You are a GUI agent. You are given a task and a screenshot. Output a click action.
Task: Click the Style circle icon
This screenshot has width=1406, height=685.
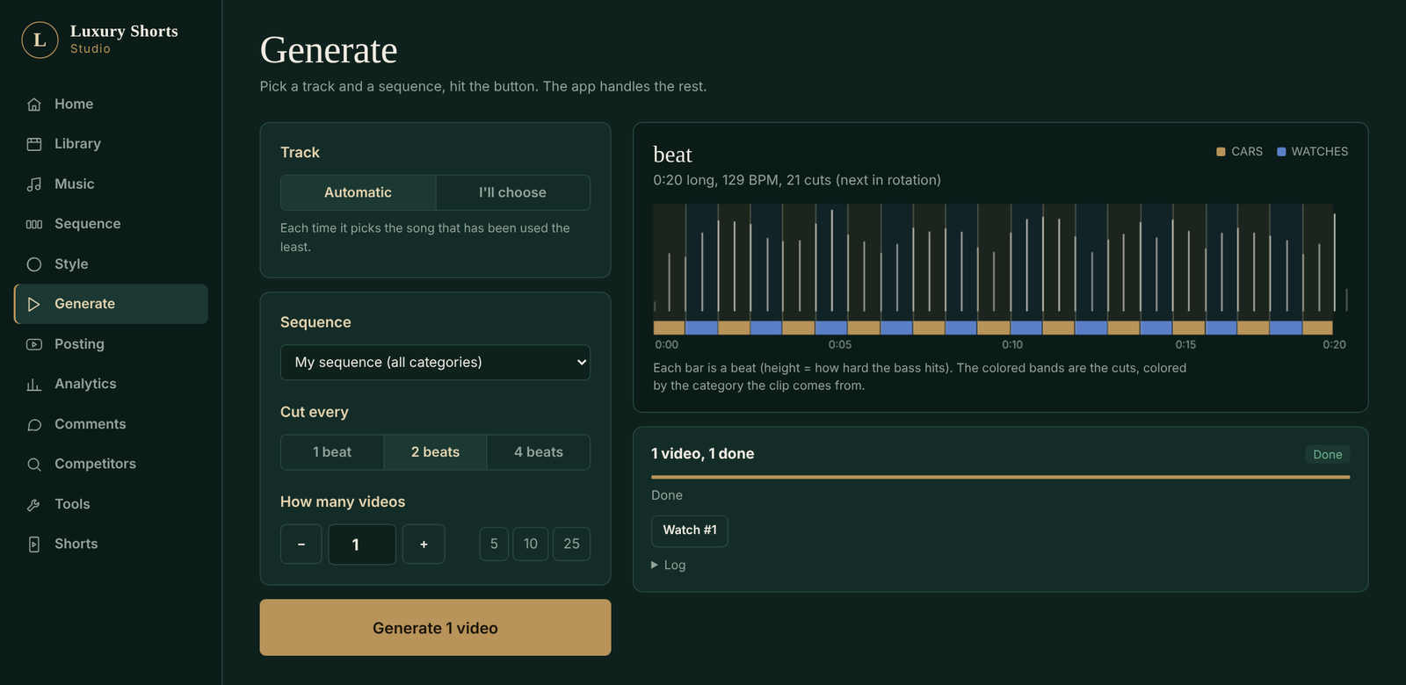click(x=34, y=264)
